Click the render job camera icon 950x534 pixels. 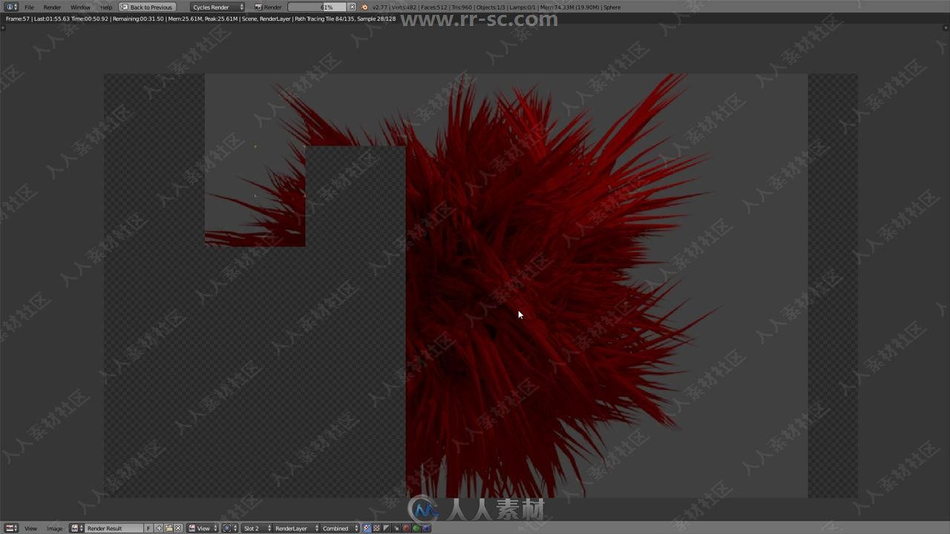[259, 7]
